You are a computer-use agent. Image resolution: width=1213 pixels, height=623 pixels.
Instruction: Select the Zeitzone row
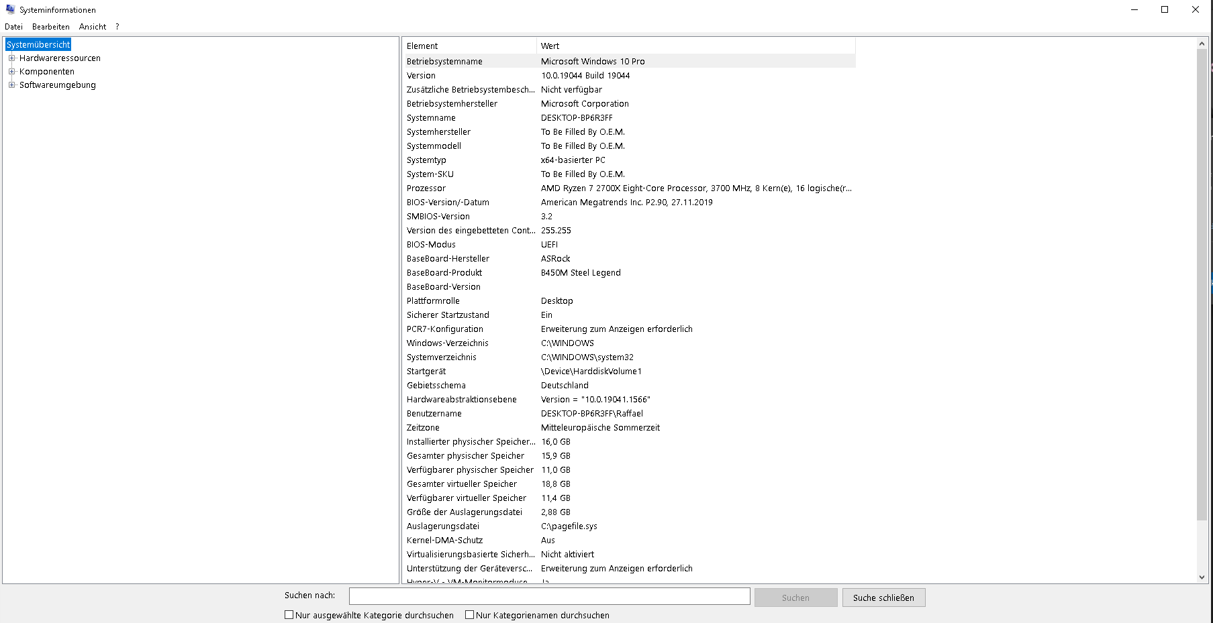click(x=629, y=428)
